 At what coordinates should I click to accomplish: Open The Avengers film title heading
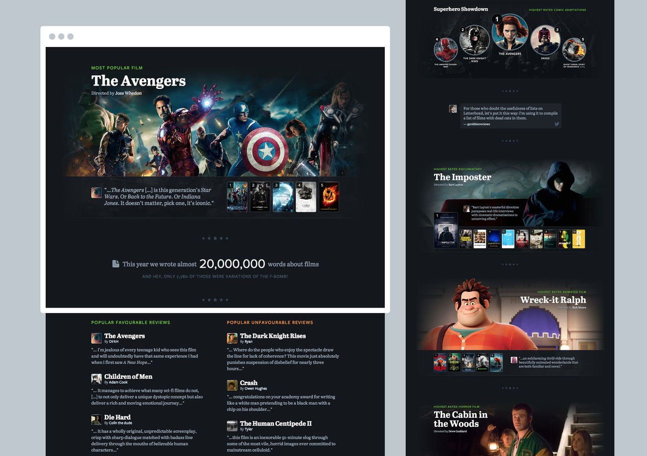[138, 81]
